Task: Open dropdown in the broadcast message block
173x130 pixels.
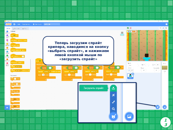Action: 19,67
